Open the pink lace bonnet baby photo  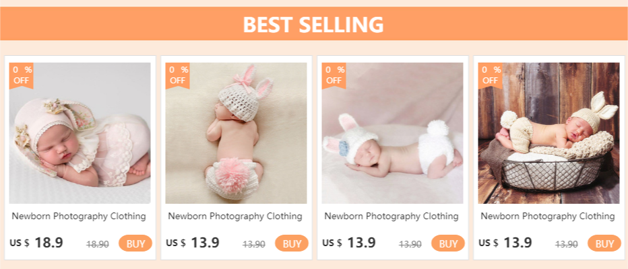point(80,133)
